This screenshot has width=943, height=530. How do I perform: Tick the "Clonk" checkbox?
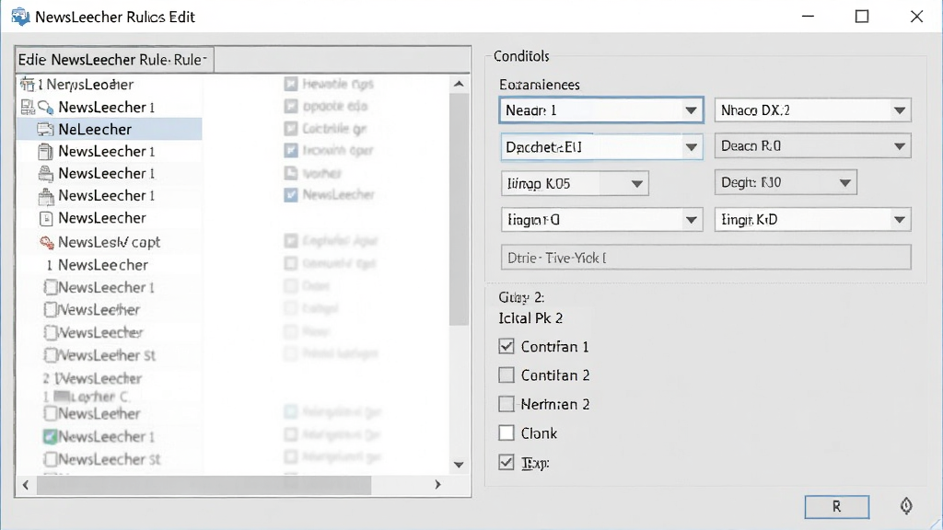pos(506,432)
